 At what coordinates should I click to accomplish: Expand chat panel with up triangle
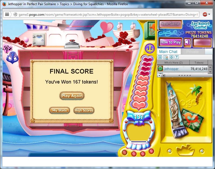point(164,75)
